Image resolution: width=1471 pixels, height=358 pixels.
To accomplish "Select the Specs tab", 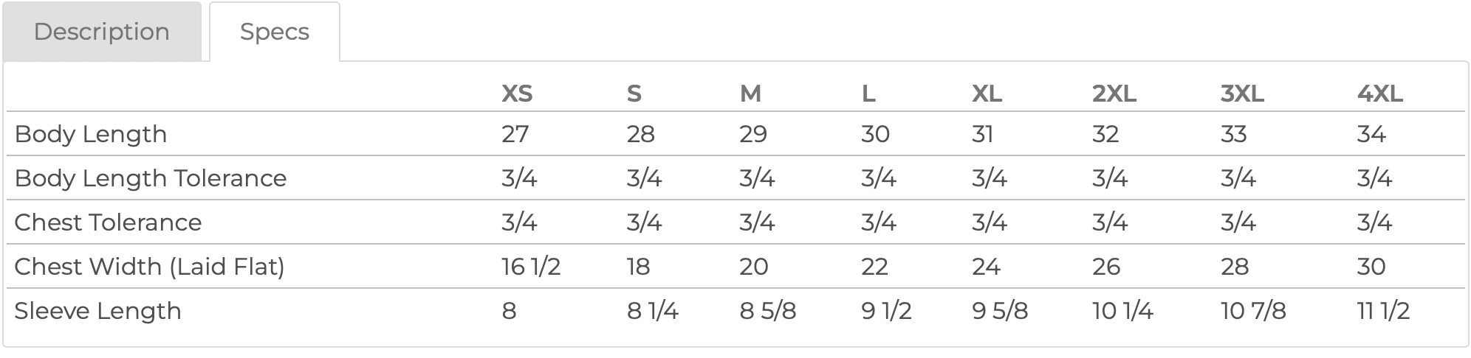I will click(275, 32).
